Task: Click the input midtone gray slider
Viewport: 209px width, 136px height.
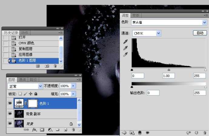Action: click(x=169, y=70)
